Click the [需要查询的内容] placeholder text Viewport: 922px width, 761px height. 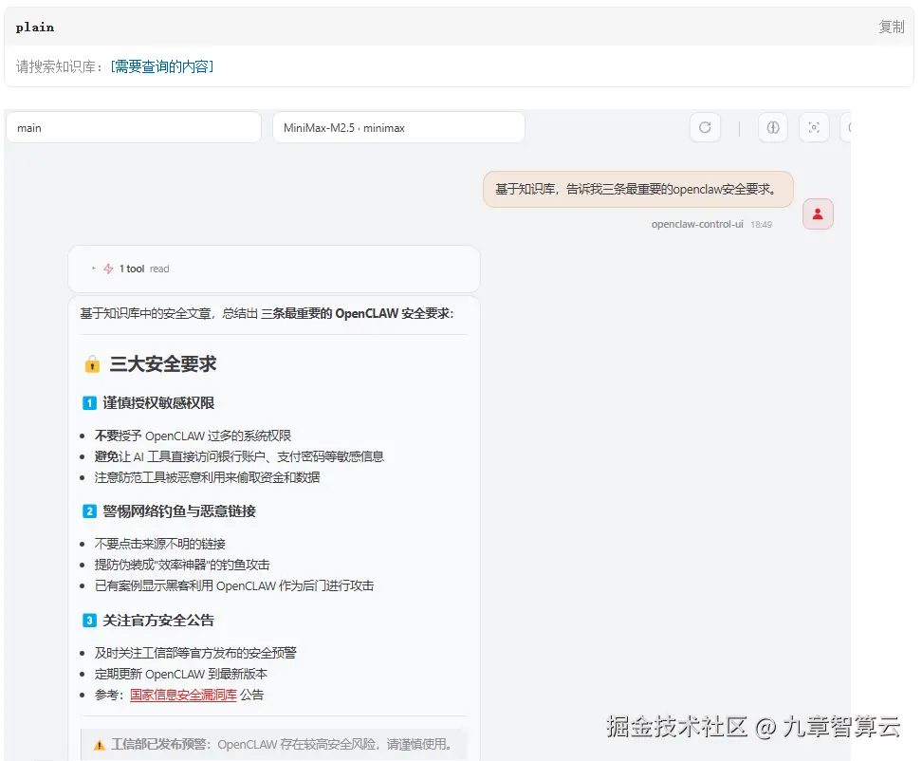pyautogui.click(x=161, y=66)
